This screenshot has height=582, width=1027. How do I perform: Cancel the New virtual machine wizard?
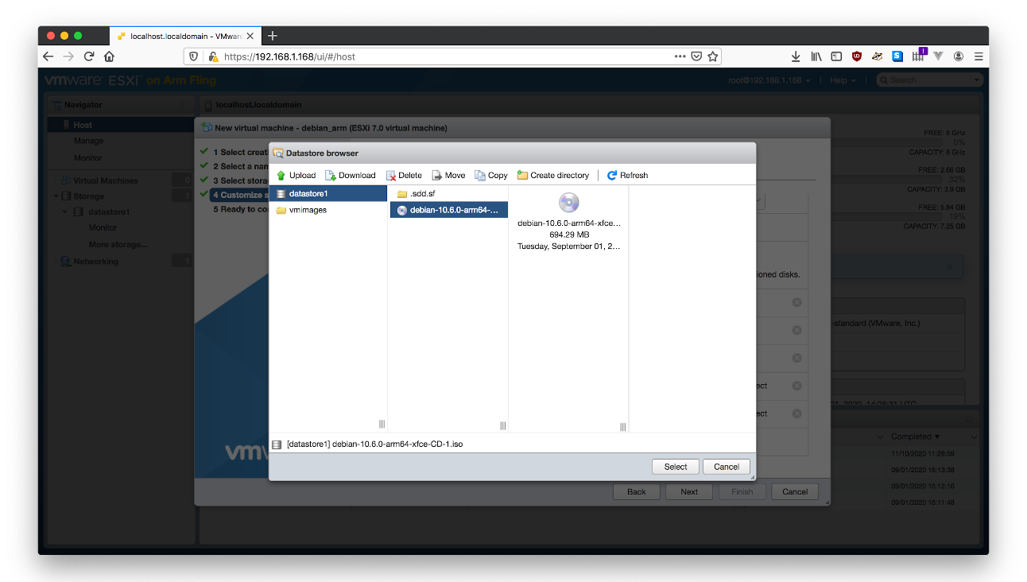795,491
